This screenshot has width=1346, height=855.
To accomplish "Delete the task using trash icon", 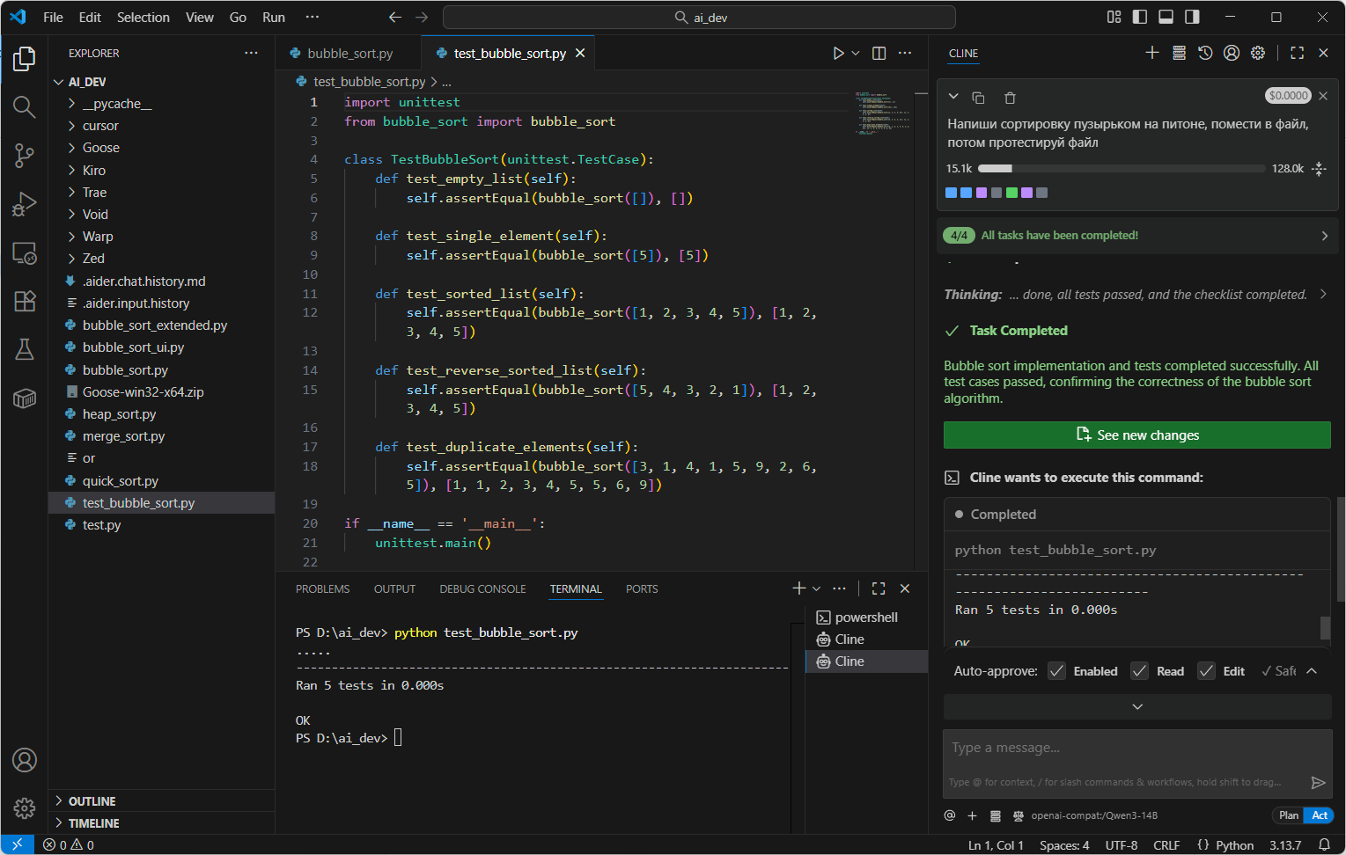I will tap(1010, 98).
